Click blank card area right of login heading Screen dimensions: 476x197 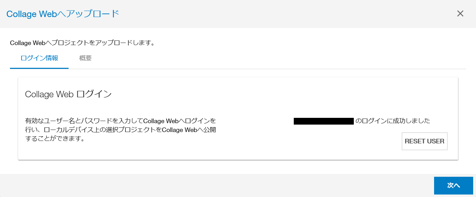click(284, 94)
